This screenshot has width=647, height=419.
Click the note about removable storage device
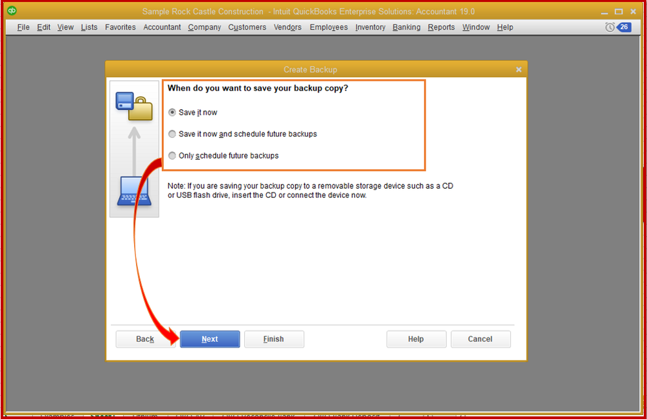pos(310,190)
